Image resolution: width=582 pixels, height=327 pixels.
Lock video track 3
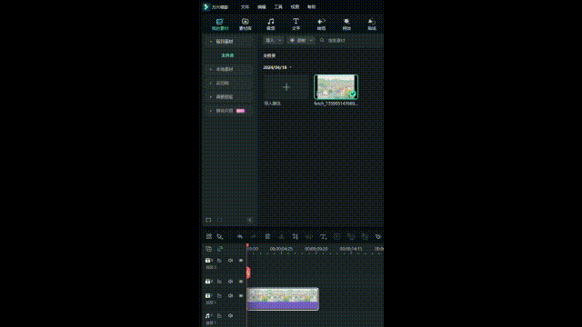pos(219,261)
